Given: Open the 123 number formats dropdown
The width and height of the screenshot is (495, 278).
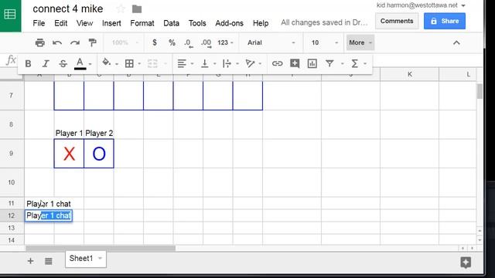Looking at the screenshot, I should tap(225, 42).
